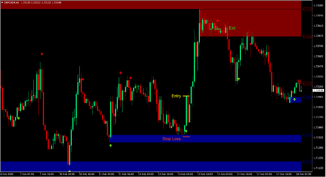Image resolution: width=326 pixels, height=177 pixels.
Task: Select the green up arrow near 6 Feb 2020
Action: coord(19,118)
